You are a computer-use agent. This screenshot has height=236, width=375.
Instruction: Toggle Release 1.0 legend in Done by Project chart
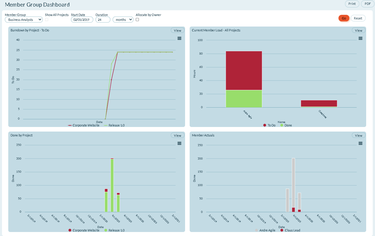114,230
